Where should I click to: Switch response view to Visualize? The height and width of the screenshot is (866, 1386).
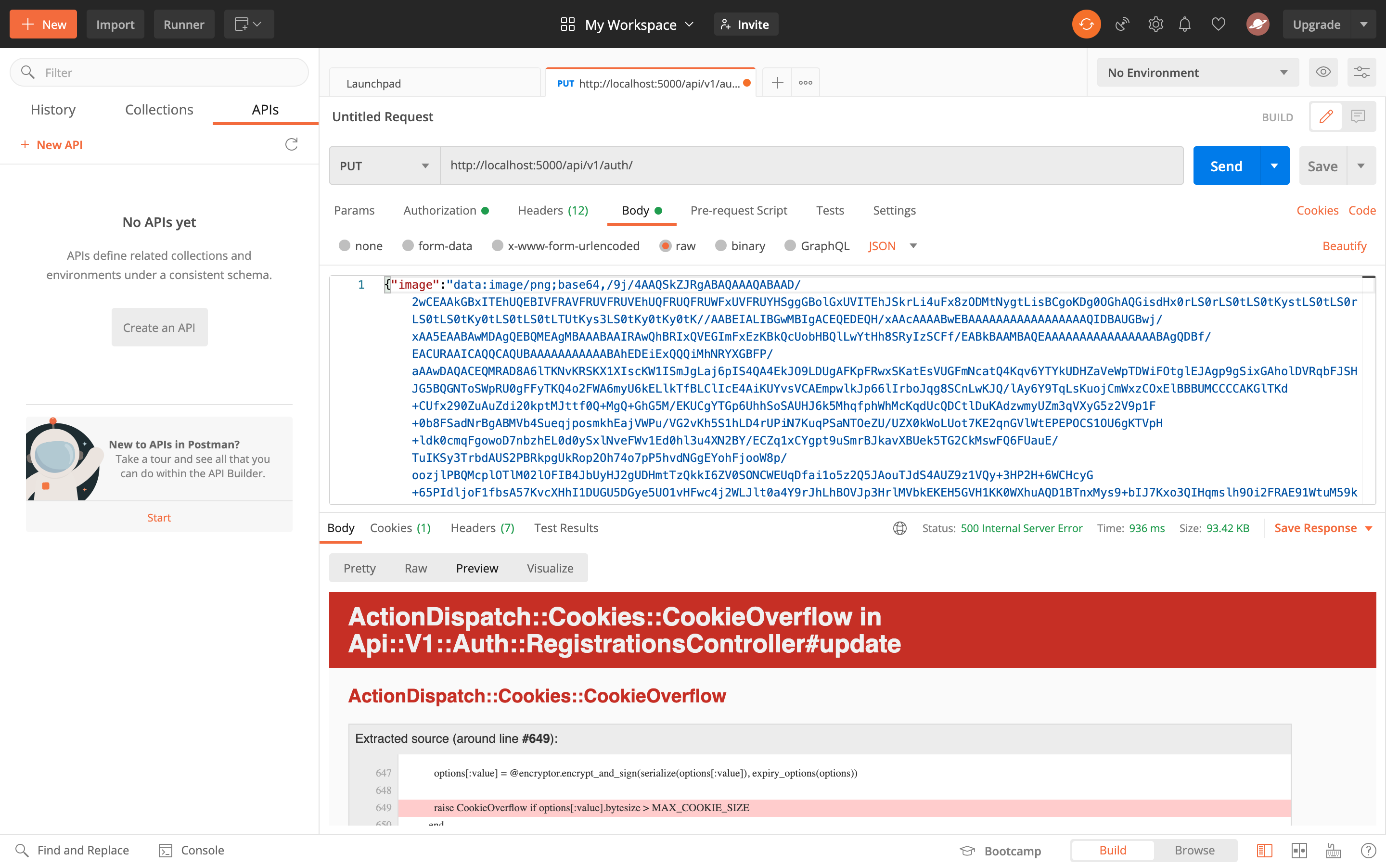(x=550, y=568)
